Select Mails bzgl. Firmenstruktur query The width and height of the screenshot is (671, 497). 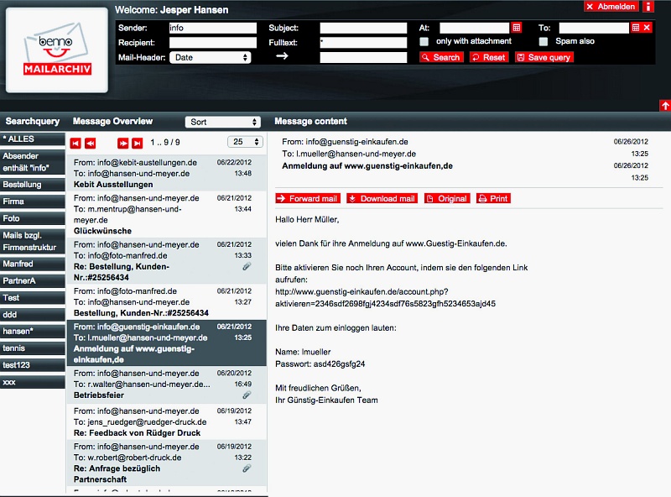point(33,241)
